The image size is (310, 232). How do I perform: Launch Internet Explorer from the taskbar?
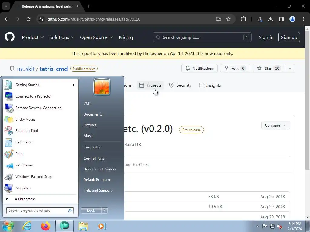click(27, 226)
